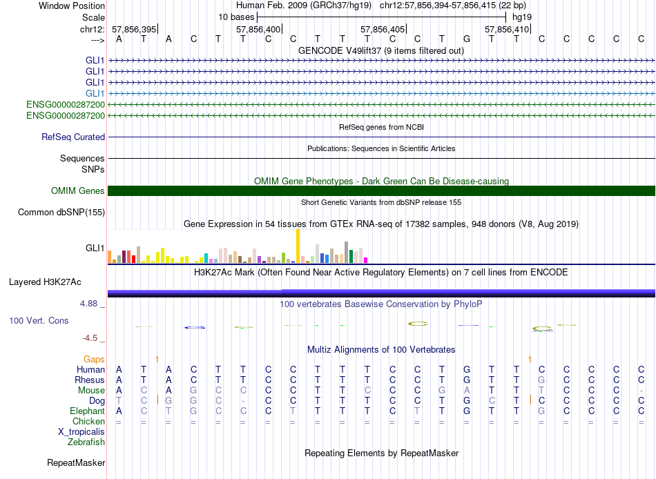The image size is (656, 479).
Task: Click the OMIM Gene Phenotypes track title
Action: (x=381, y=181)
